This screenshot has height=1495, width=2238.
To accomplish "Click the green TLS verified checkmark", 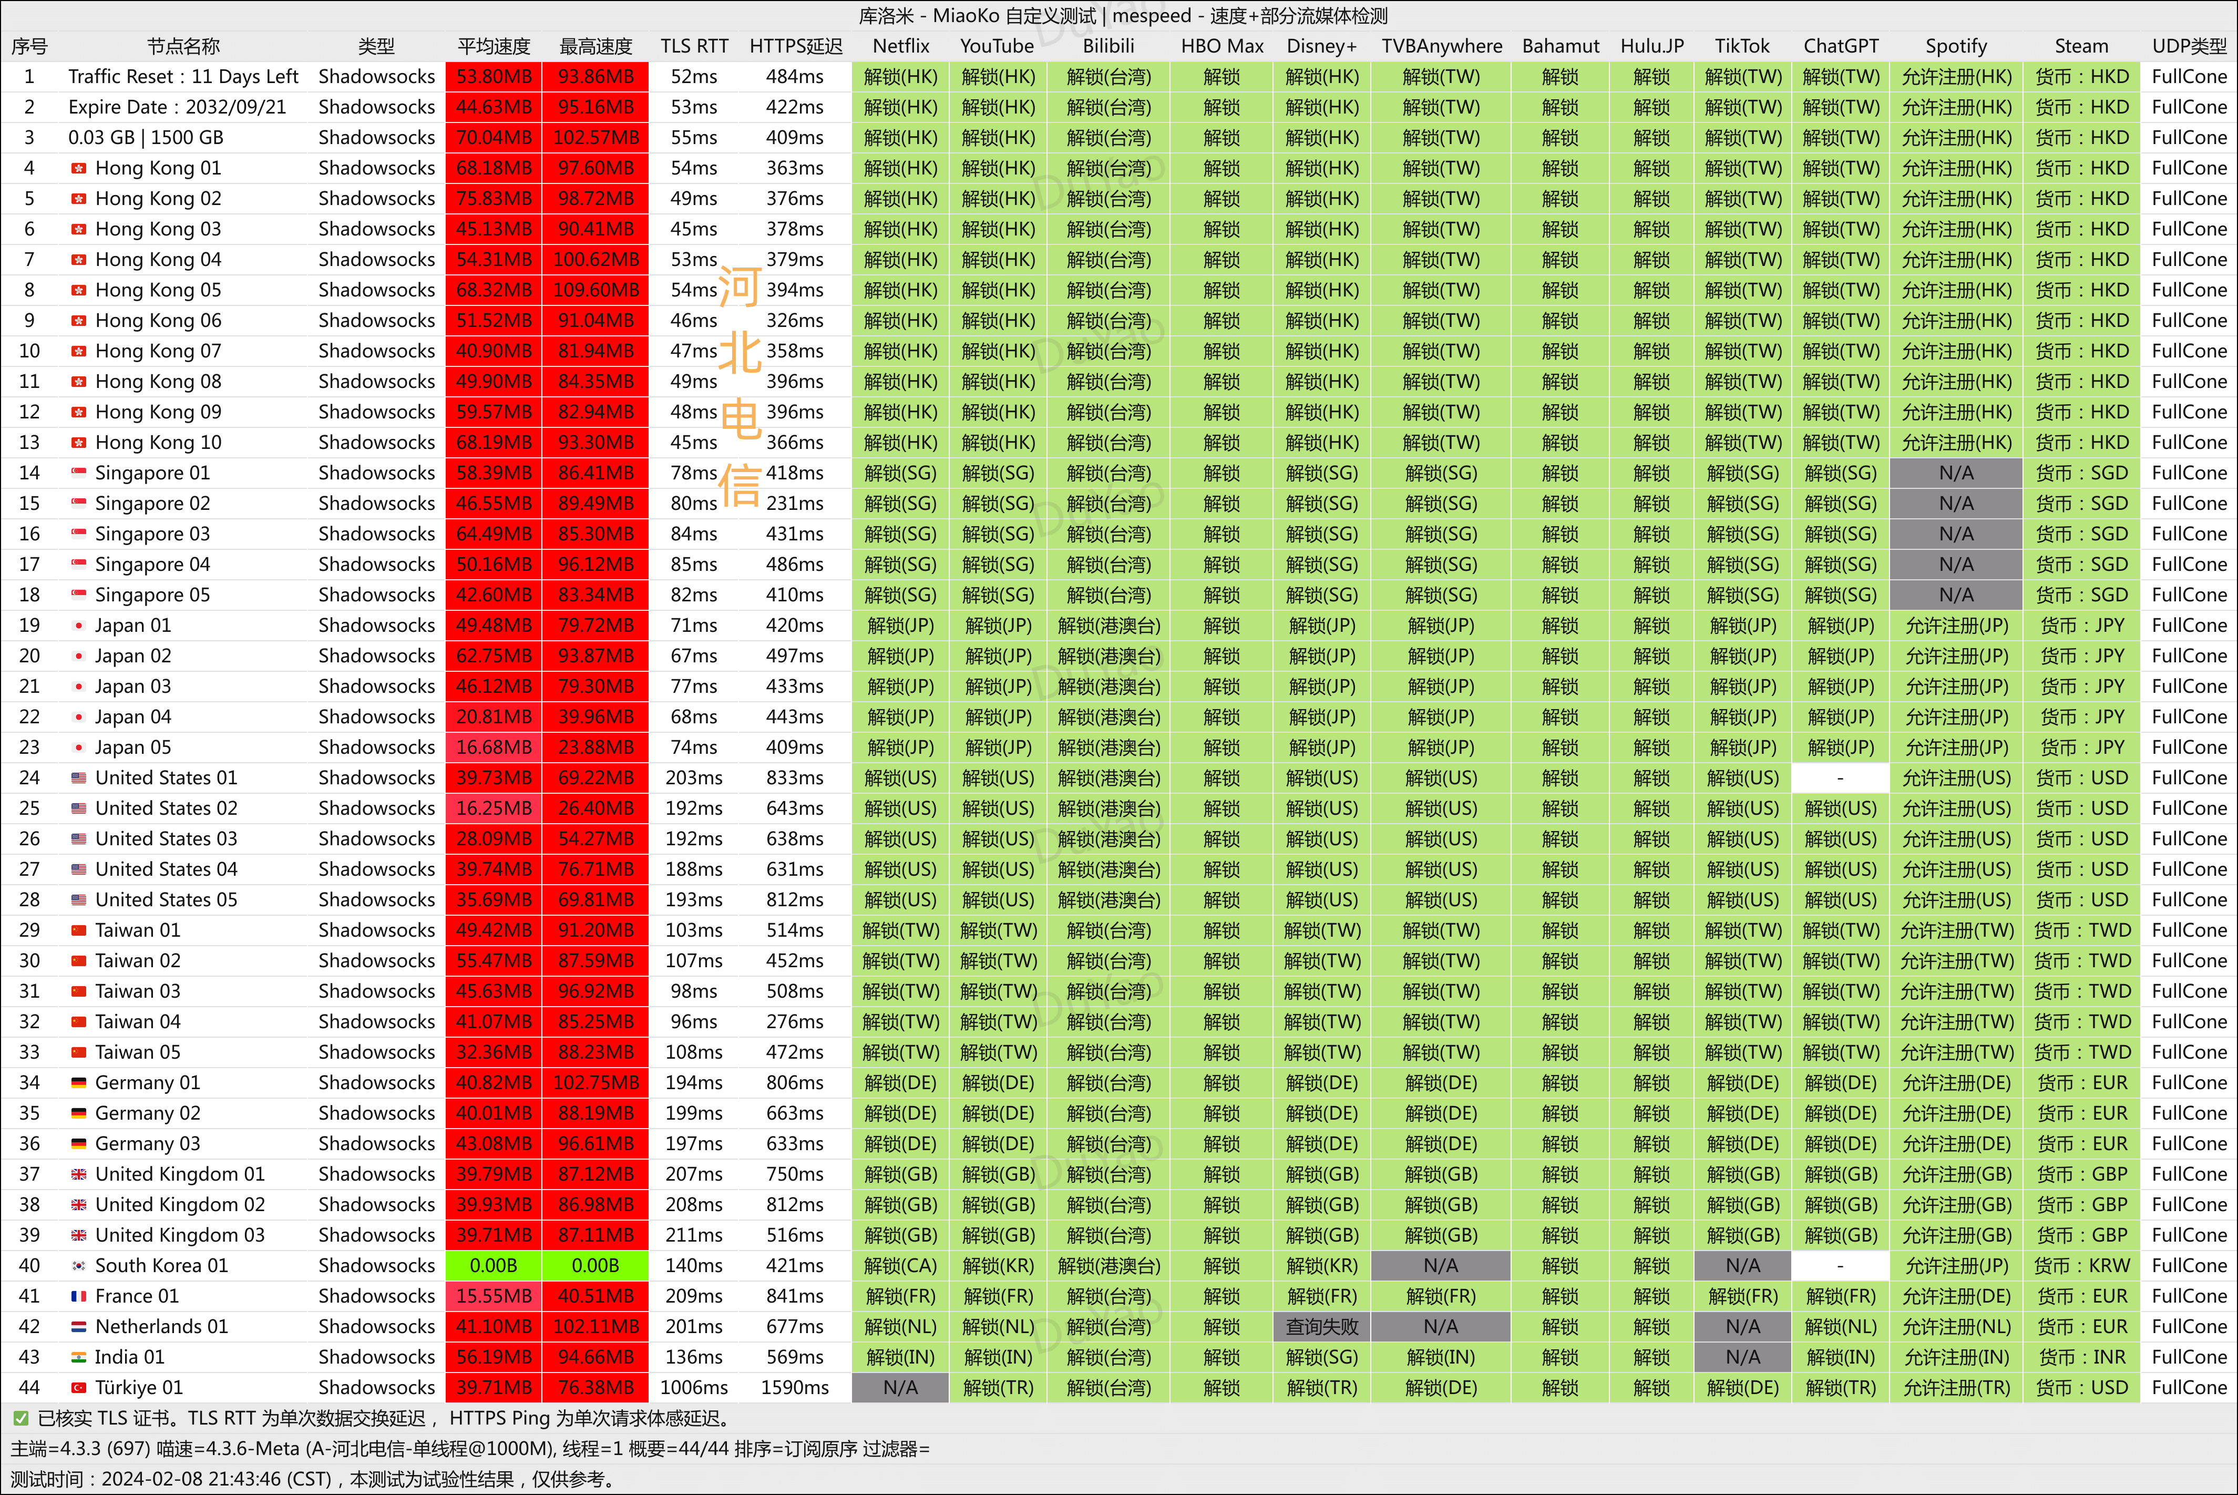I will [21, 1419].
